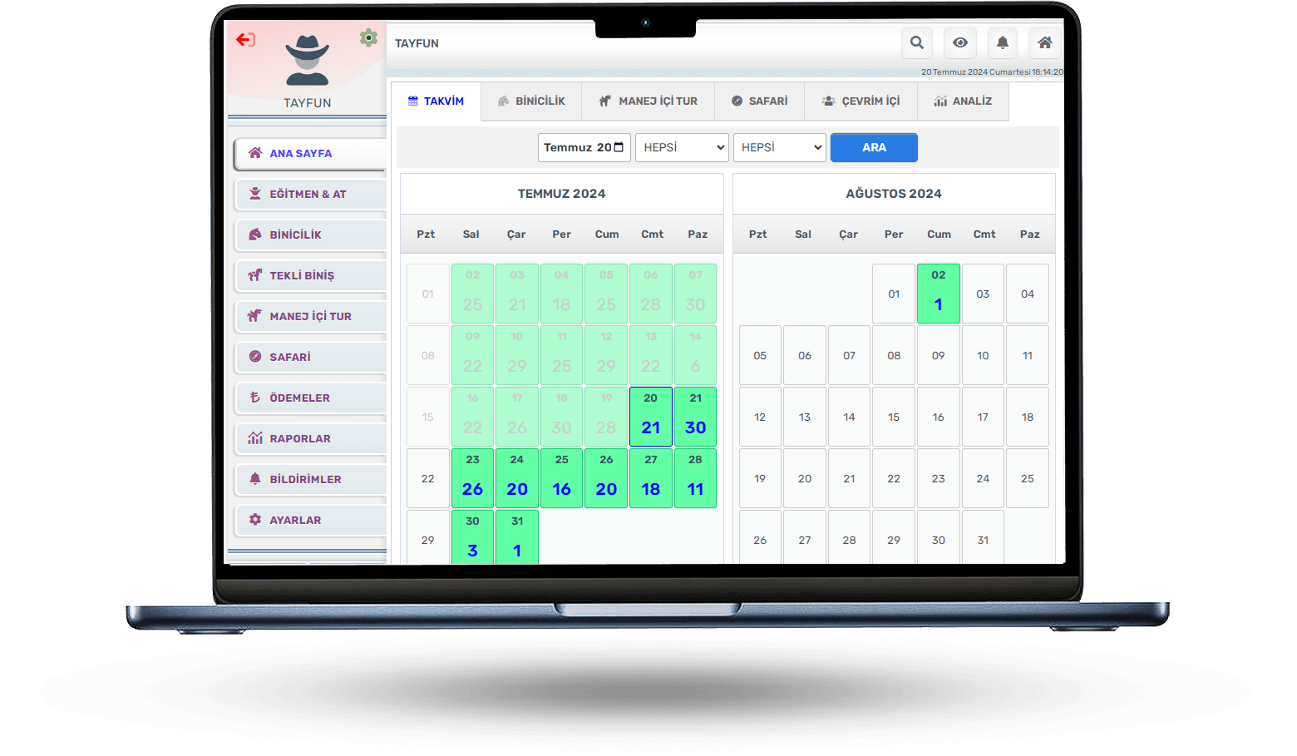Open the green settings gear icon
This screenshot has width=1297, height=756.
368,37
